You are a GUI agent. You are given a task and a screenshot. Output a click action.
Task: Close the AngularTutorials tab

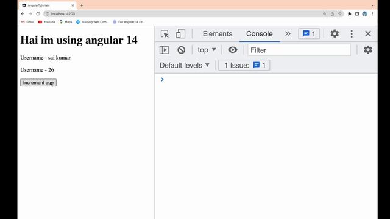[x=73, y=5]
